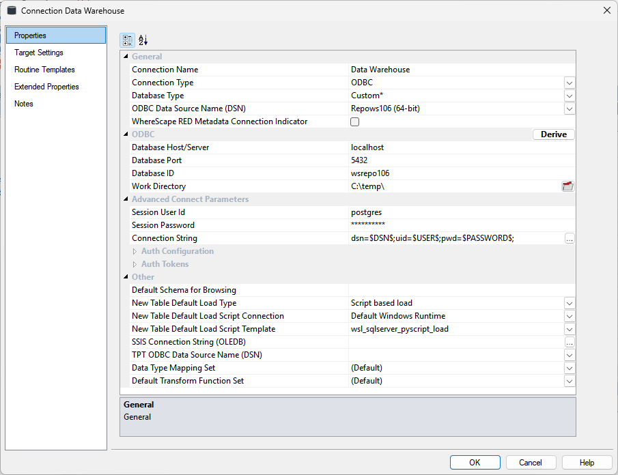Expand the Auth Tokens section
Image resolution: width=618 pixels, height=475 pixels.
pos(135,264)
